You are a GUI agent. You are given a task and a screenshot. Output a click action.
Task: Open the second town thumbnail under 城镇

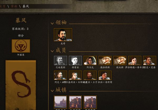click(75, 102)
